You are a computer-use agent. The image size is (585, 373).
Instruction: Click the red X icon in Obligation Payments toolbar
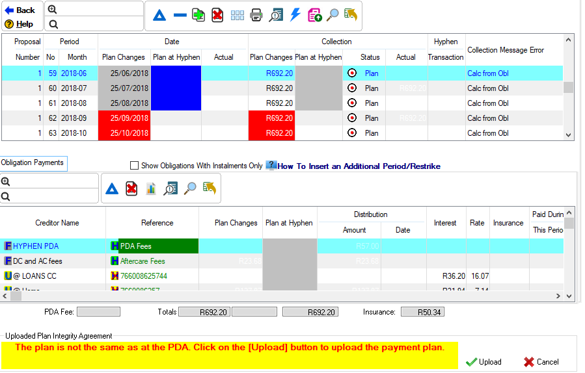pyautogui.click(x=131, y=188)
